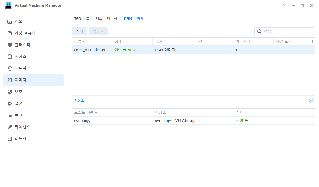Viewport: 319px width, 187px height.
Task: Maximize the Virtual Machine Manager window
Action: [x=302, y=6]
